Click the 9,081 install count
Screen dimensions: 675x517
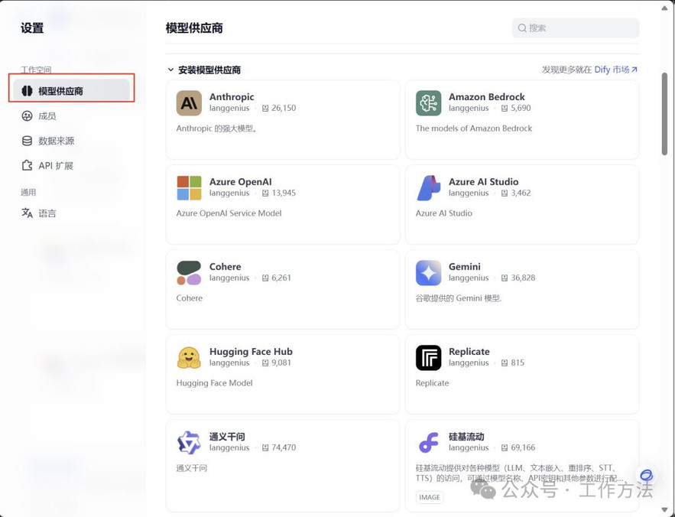tap(281, 363)
